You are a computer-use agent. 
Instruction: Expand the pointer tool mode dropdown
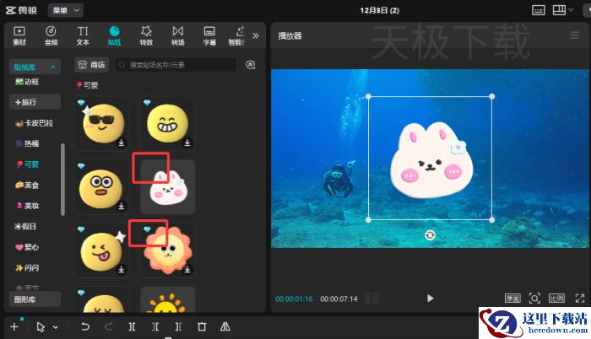pos(56,327)
